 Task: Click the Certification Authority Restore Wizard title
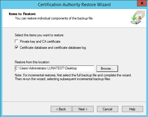pyautogui.click(x=74, y=5)
